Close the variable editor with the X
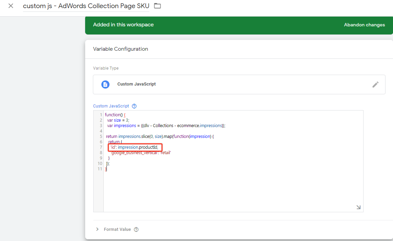The width and height of the screenshot is (393, 241). click(x=11, y=6)
